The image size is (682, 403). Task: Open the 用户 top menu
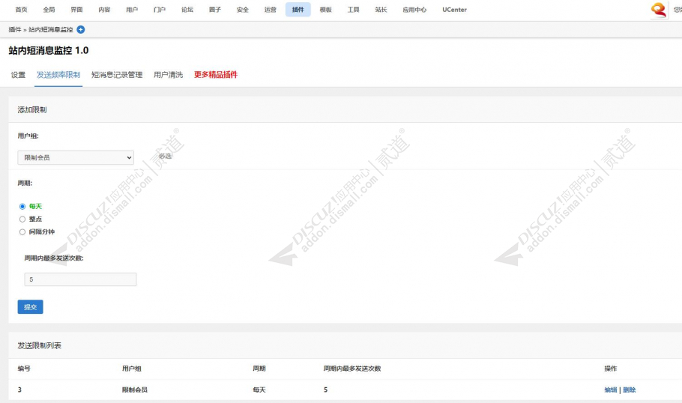[x=132, y=10]
